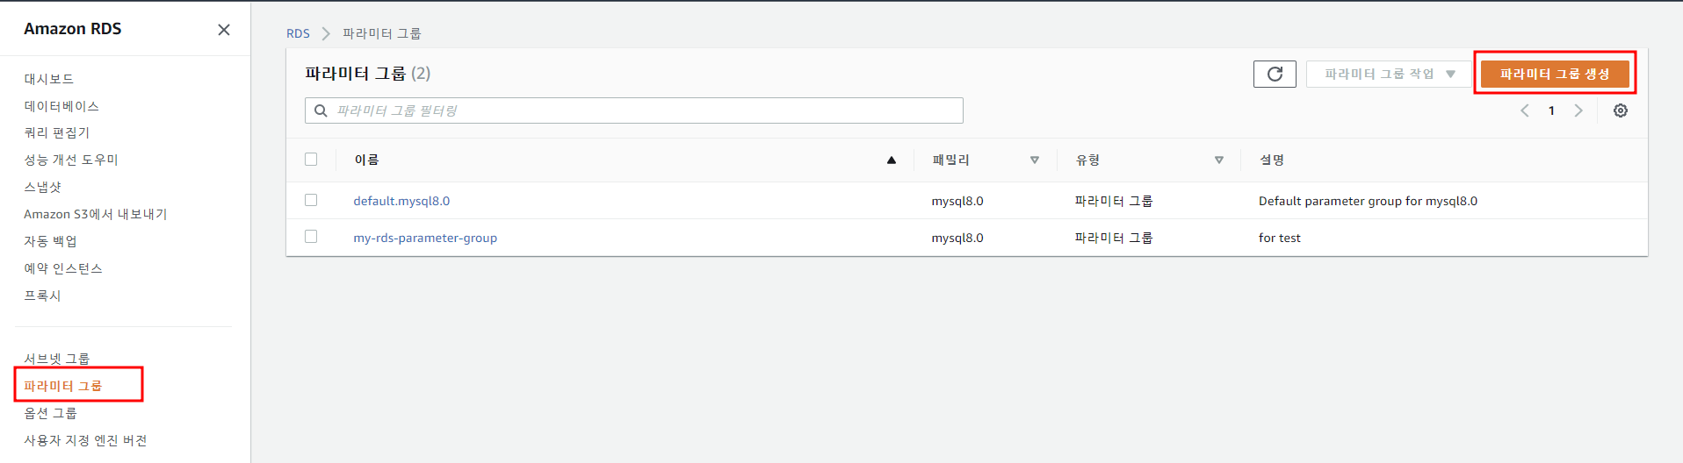Toggle select-all checkbox in header
This screenshot has width=1683, height=463.
click(311, 160)
